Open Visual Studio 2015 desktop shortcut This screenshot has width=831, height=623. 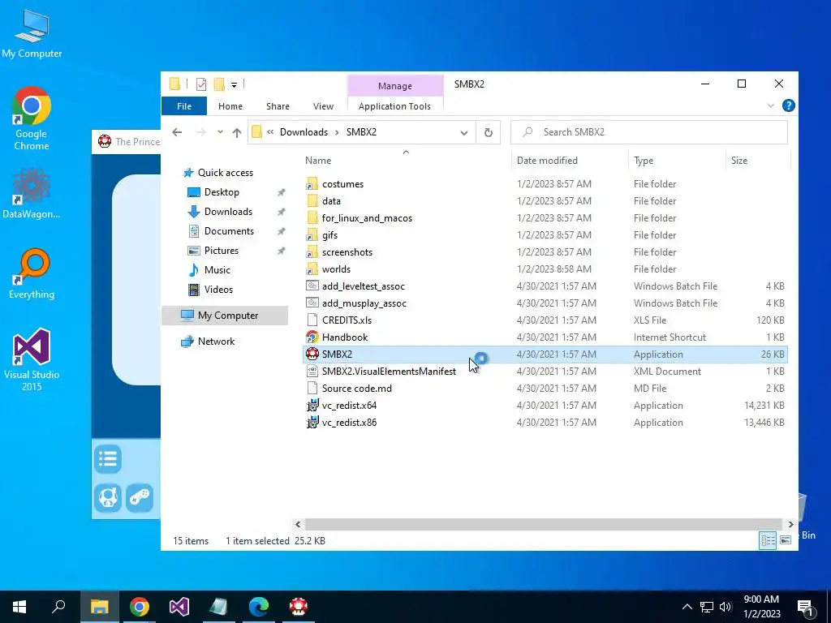[32, 359]
